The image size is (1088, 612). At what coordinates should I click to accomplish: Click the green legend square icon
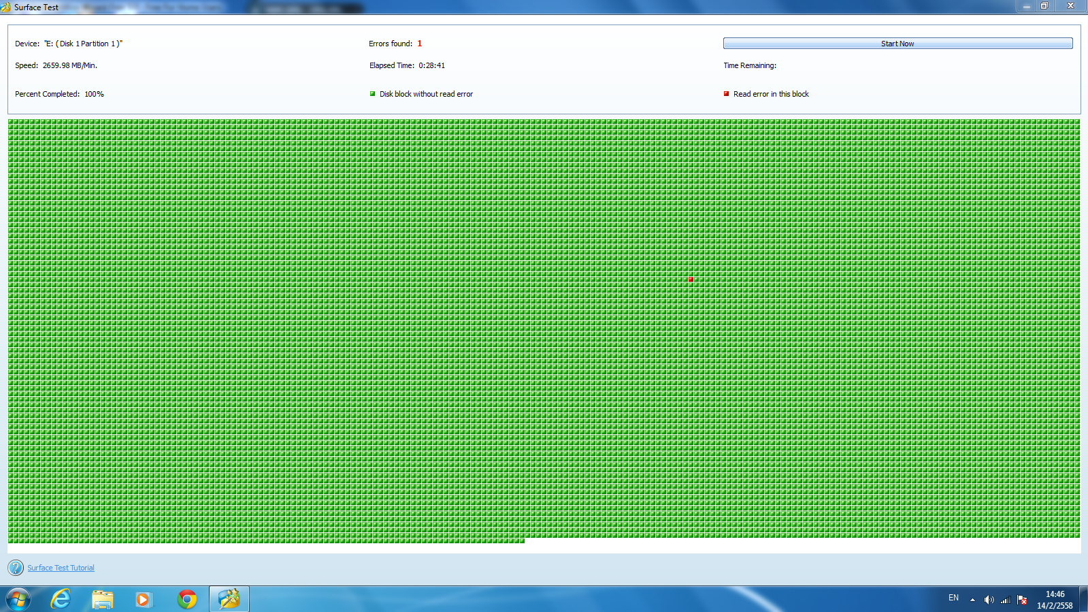pyautogui.click(x=372, y=94)
